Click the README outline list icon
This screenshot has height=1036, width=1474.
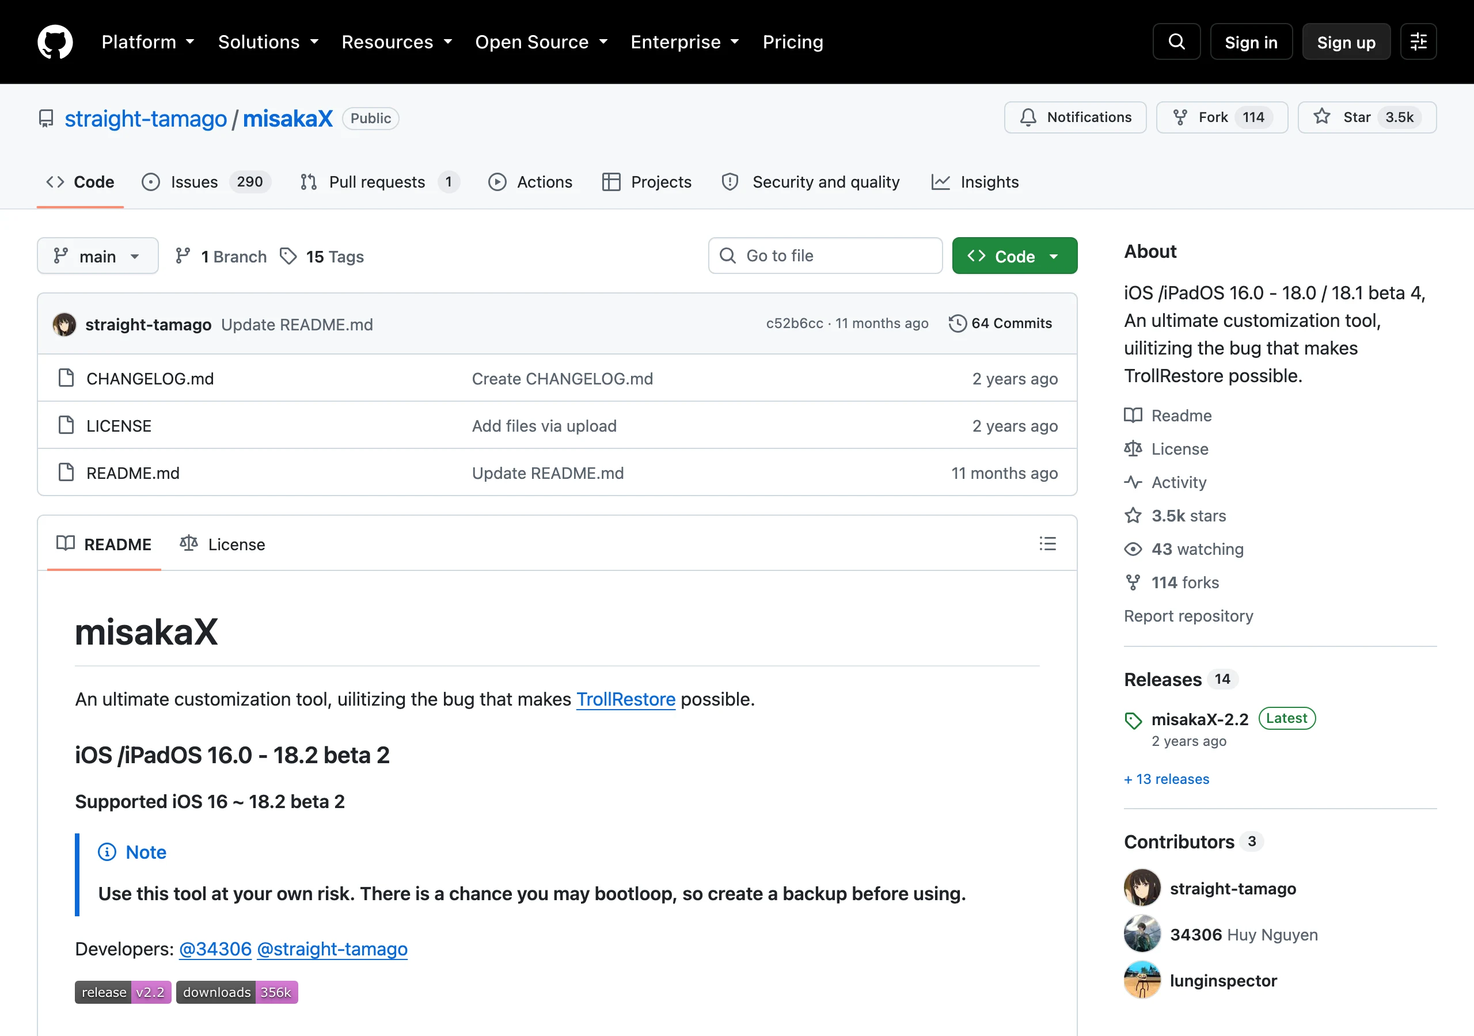[x=1047, y=544]
